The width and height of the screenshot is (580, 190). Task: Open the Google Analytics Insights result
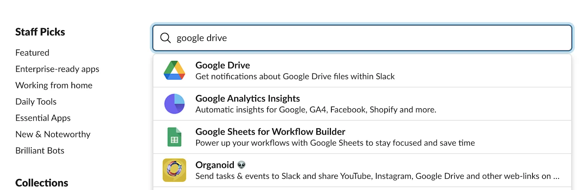tap(248, 99)
